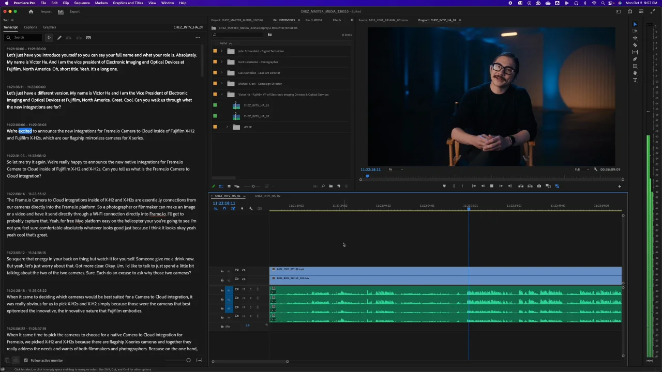
Task: Open the Source monitor tab
Action: click(x=383, y=20)
